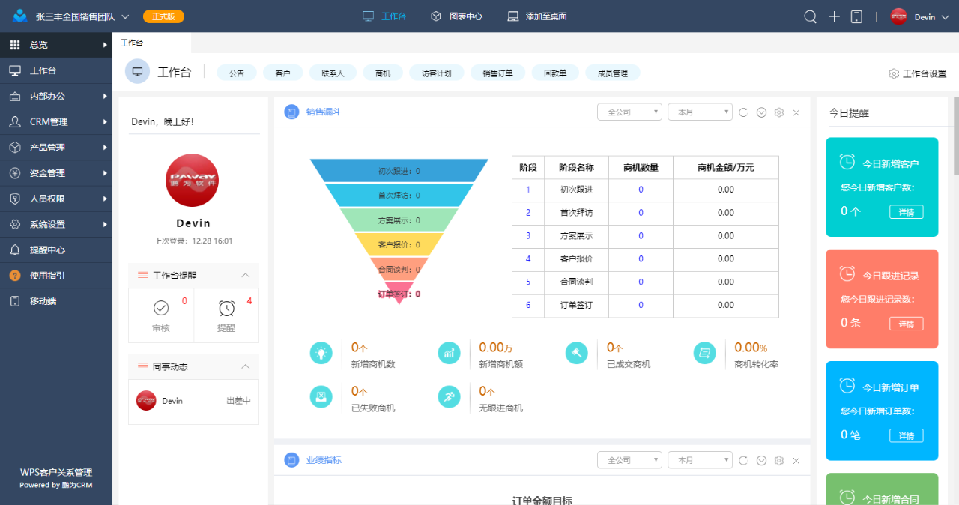Click the 提醒 alarm clock icon
This screenshot has height=505, width=959.
(x=226, y=308)
